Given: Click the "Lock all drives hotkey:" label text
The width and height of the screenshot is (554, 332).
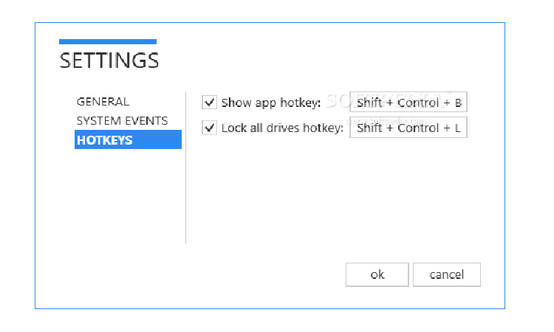Looking at the screenshot, I should (282, 128).
